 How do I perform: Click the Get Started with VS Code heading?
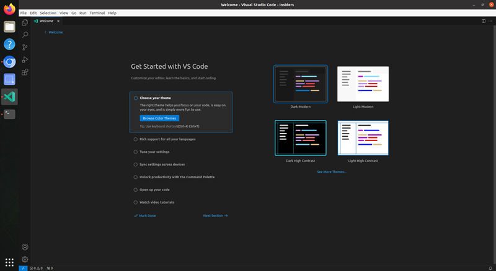(169, 66)
